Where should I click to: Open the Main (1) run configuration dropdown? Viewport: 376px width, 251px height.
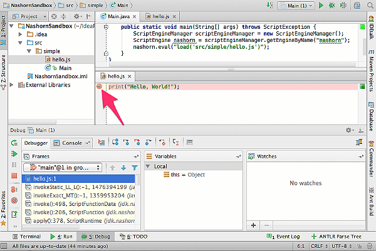click(295, 6)
